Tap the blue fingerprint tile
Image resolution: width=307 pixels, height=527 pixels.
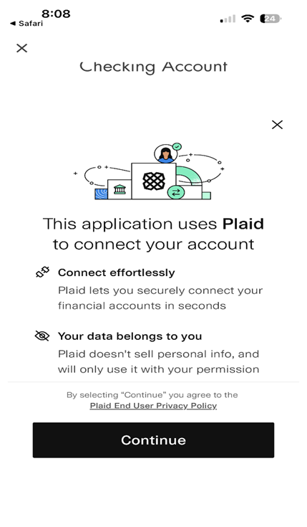[x=101, y=194]
